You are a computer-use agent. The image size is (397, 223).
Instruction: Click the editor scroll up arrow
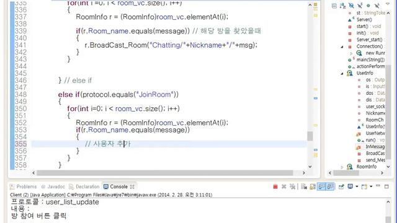tap(310, 5)
